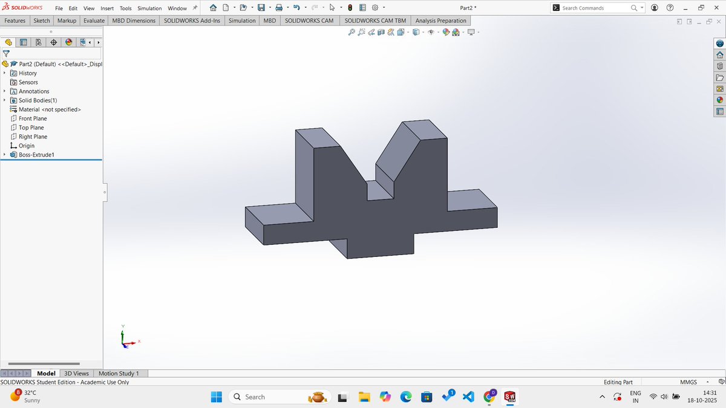Image resolution: width=726 pixels, height=408 pixels.
Task: Open File Properties list icon
Action: point(362,8)
